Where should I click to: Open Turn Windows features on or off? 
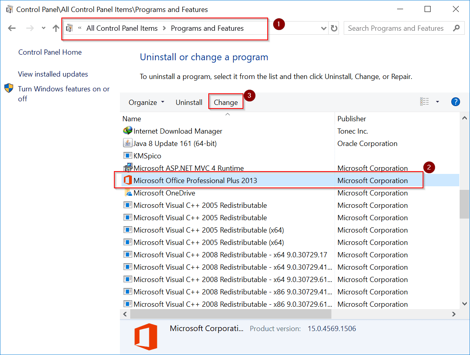[64, 94]
